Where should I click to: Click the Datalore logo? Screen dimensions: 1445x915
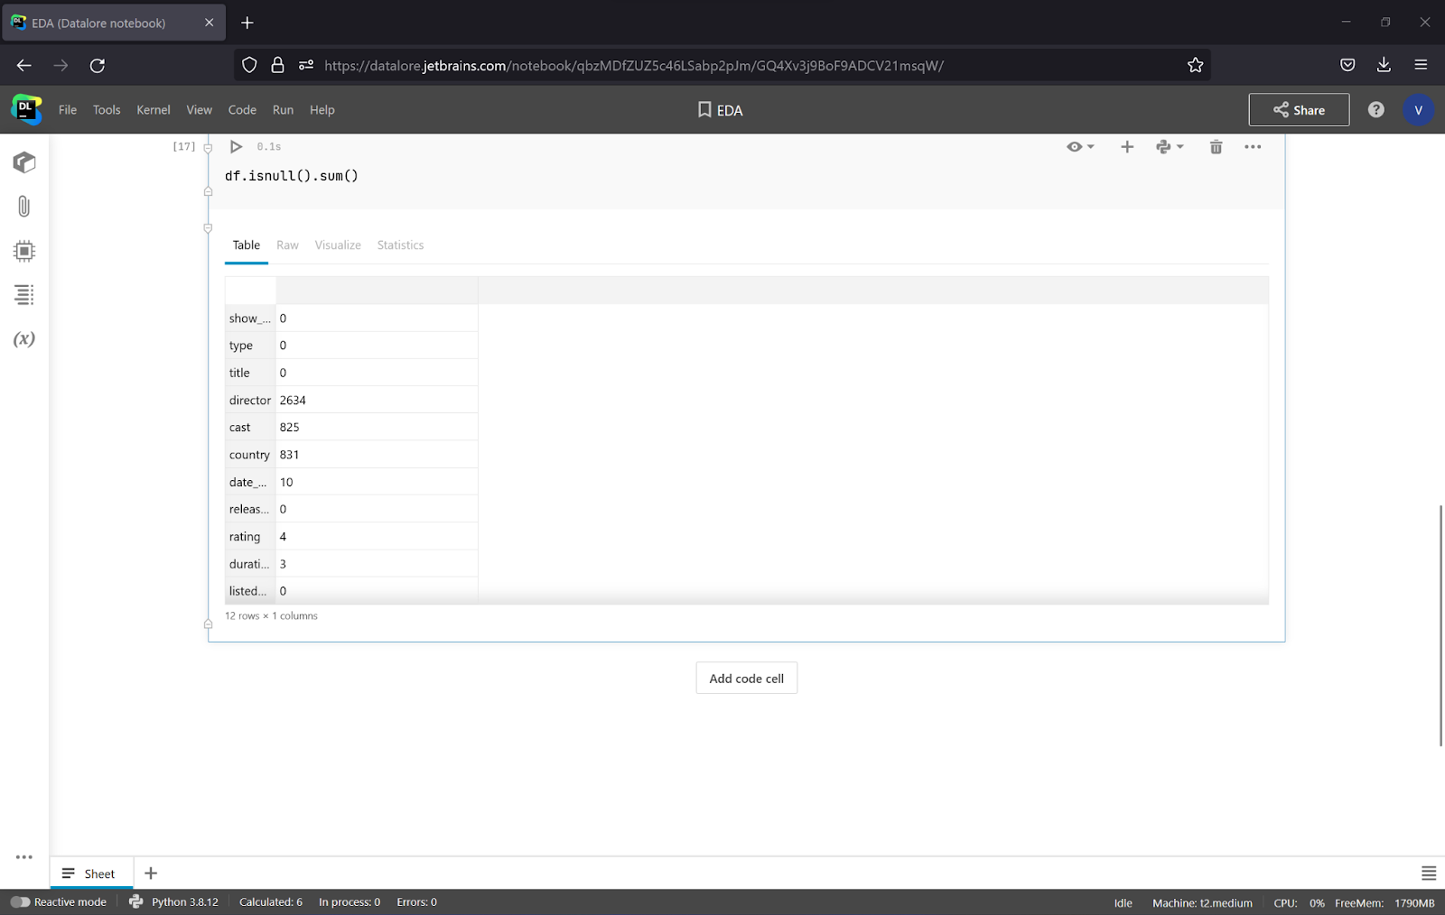[x=26, y=109]
